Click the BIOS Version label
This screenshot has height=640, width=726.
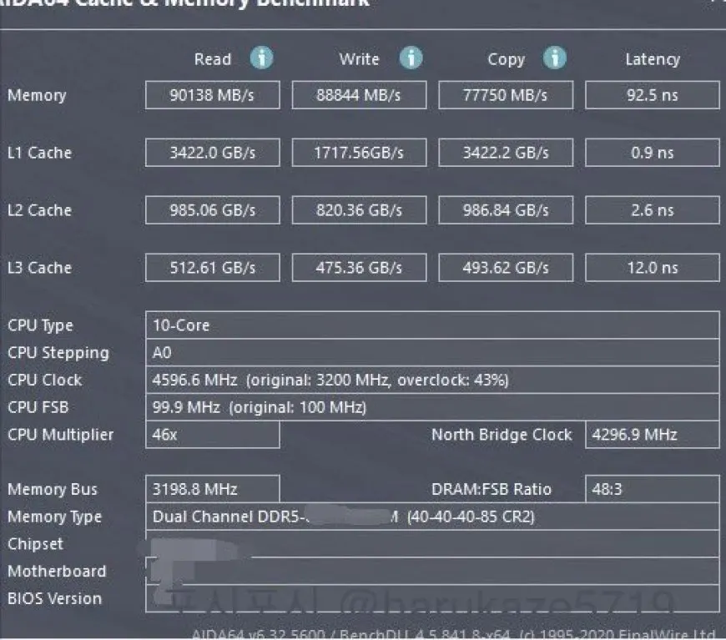(54, 598)
